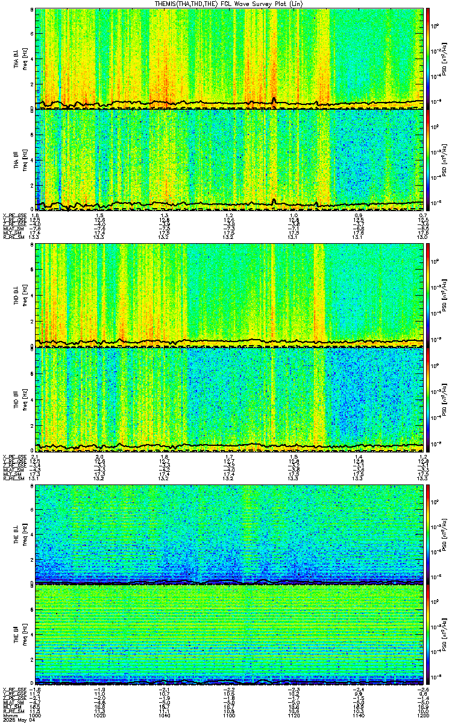Image resolution: width=452 pixels, height=724 pixels.
Task: Click the THD BL PSD color bar
Action: coord(428,294)
